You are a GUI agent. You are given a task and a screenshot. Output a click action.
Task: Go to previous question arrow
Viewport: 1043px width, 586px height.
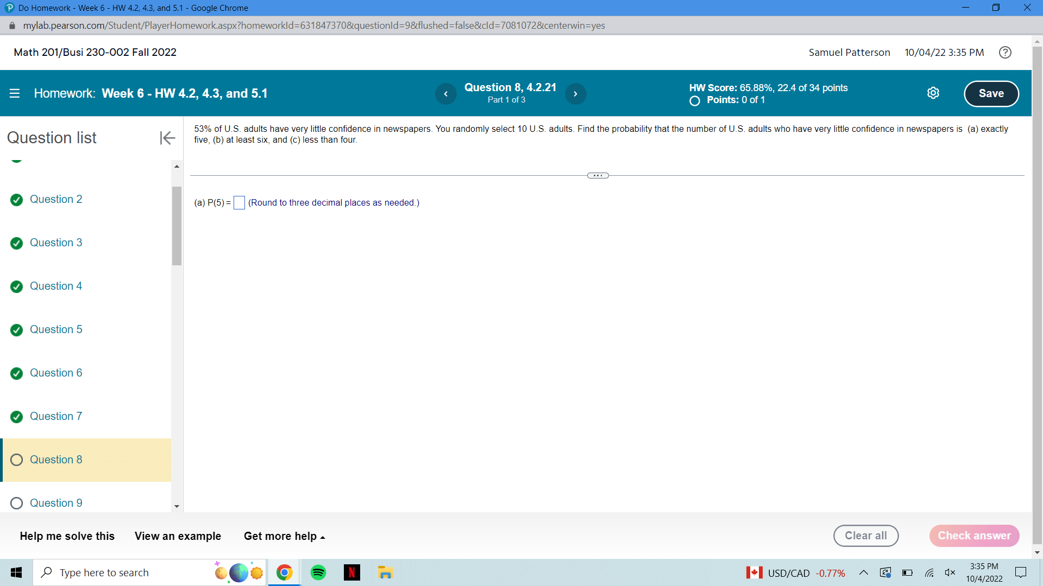coord(445,94)
